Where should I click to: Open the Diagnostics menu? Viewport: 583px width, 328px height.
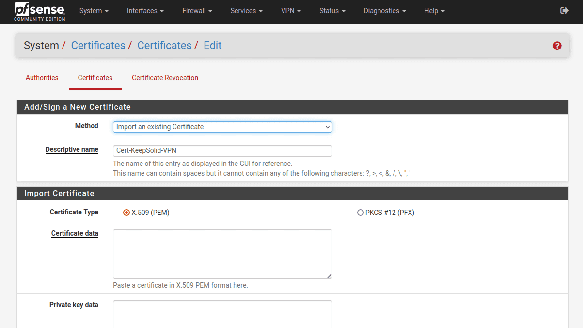[384, 11]
